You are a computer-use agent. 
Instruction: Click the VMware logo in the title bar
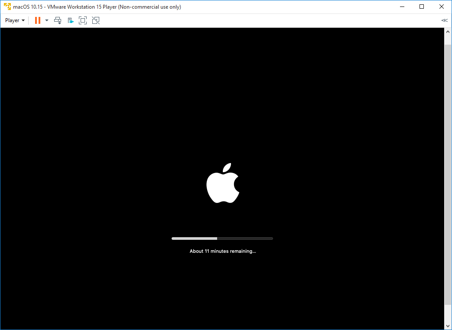[7, 7]
